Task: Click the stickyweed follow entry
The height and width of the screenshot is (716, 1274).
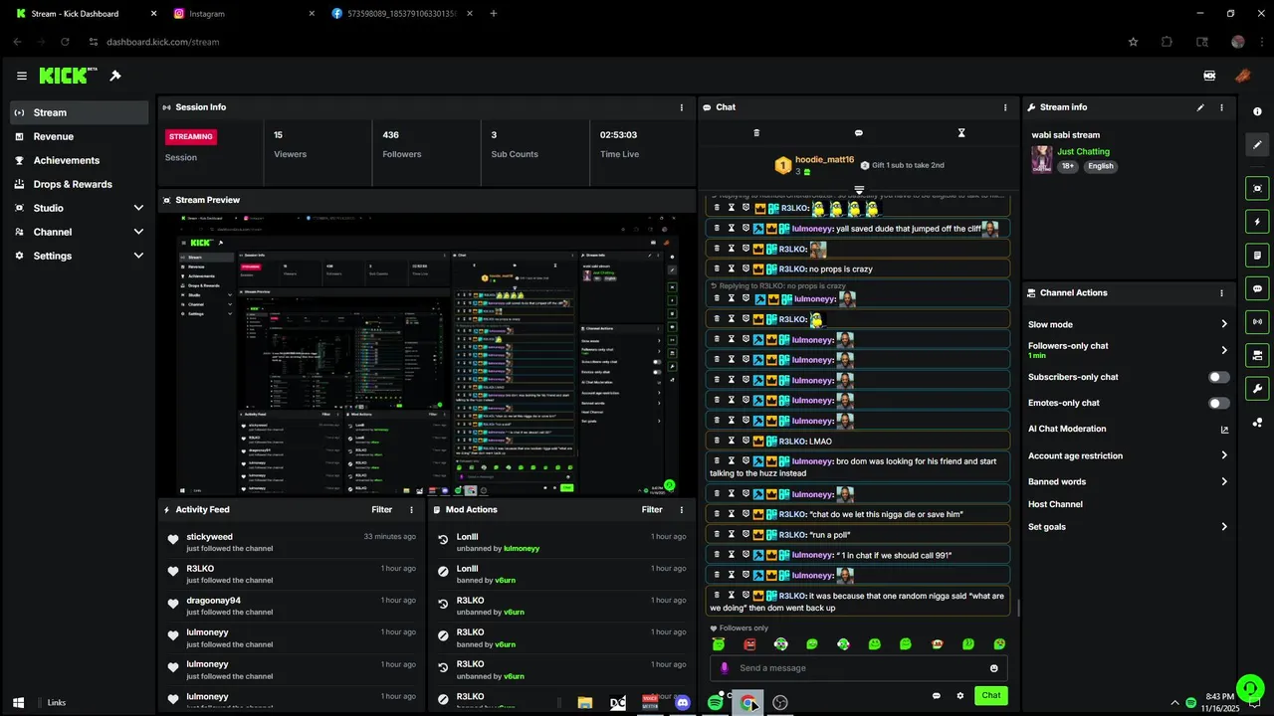Action: (291, 542)
